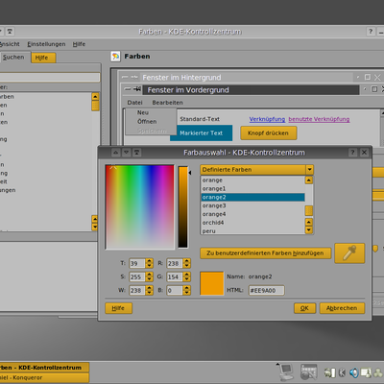
Task: Select orange1 in the color list
Action: [x=252, y=189]
